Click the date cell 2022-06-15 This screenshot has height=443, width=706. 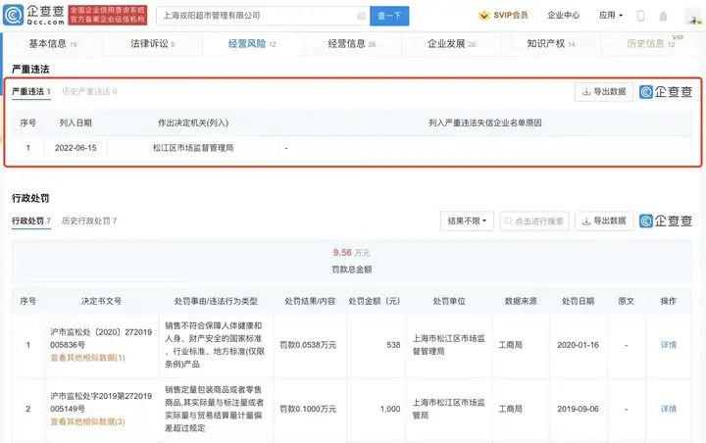pyautogui.click(x=76, y=148)
